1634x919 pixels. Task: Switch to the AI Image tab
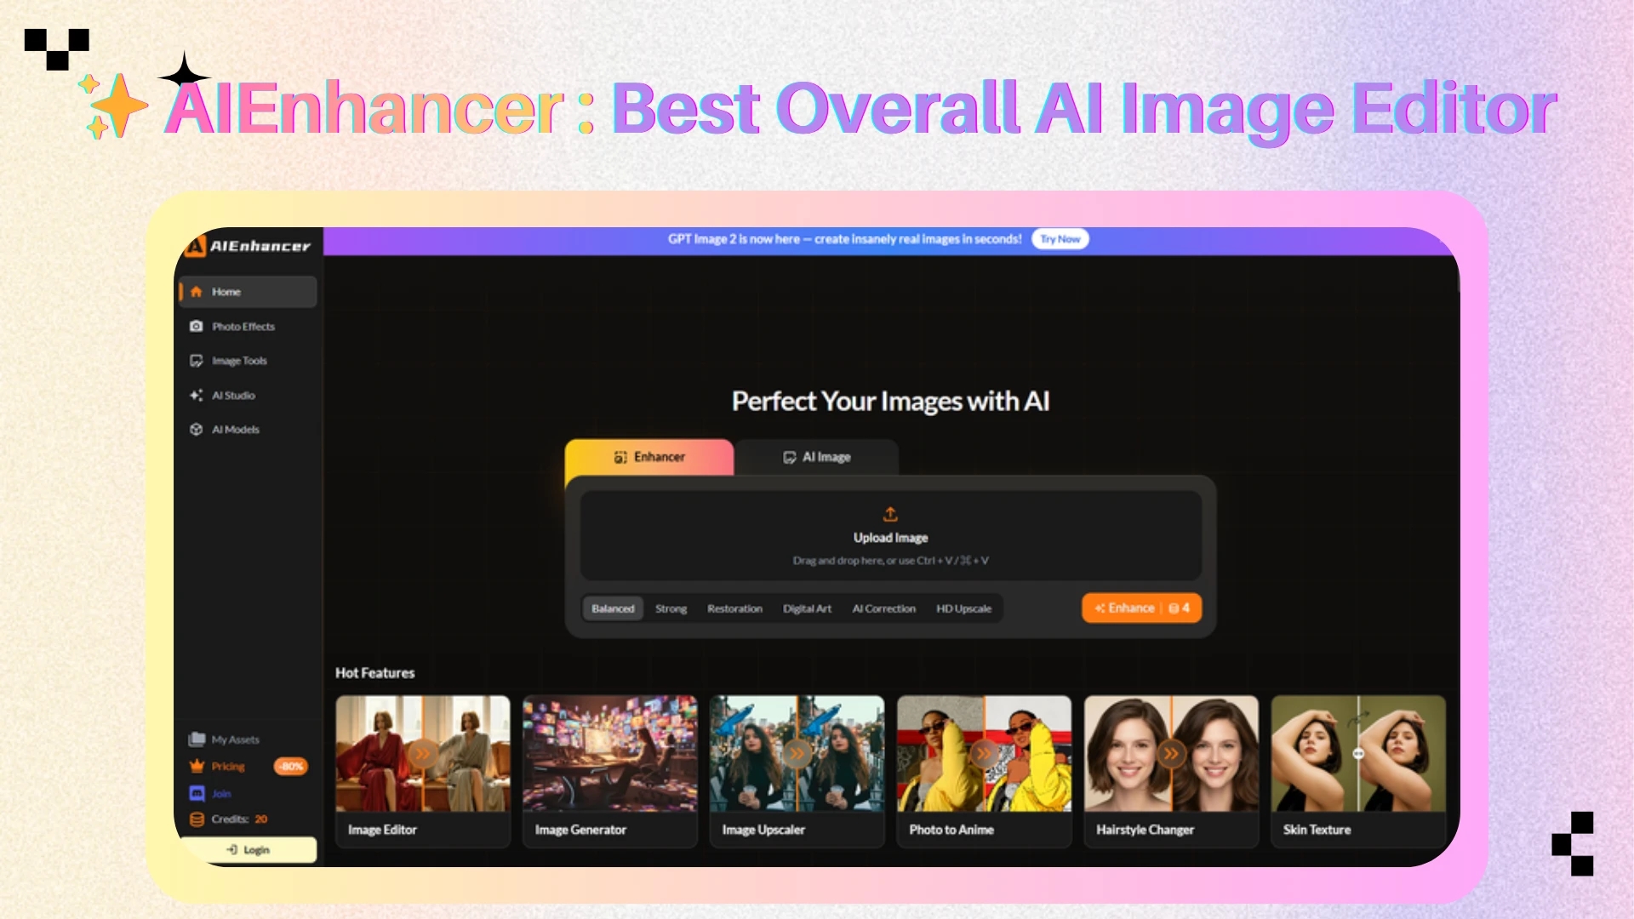tap(817, 458)
